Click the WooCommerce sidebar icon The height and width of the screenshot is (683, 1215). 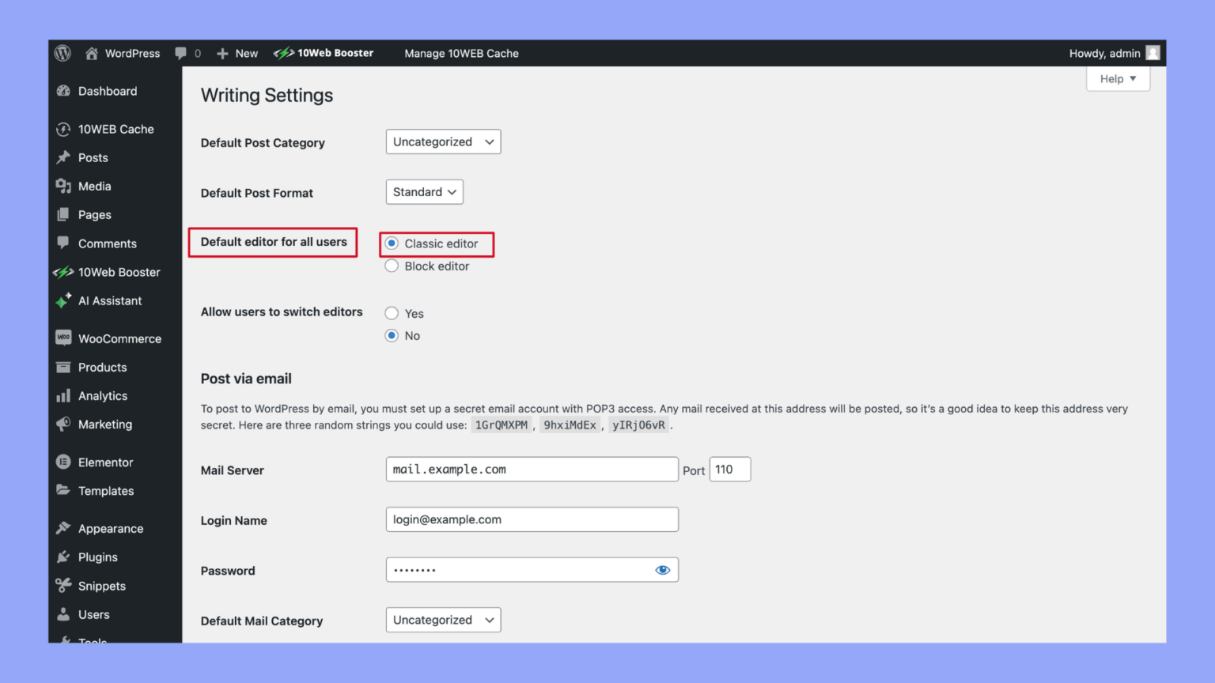[x=63, y=338]
